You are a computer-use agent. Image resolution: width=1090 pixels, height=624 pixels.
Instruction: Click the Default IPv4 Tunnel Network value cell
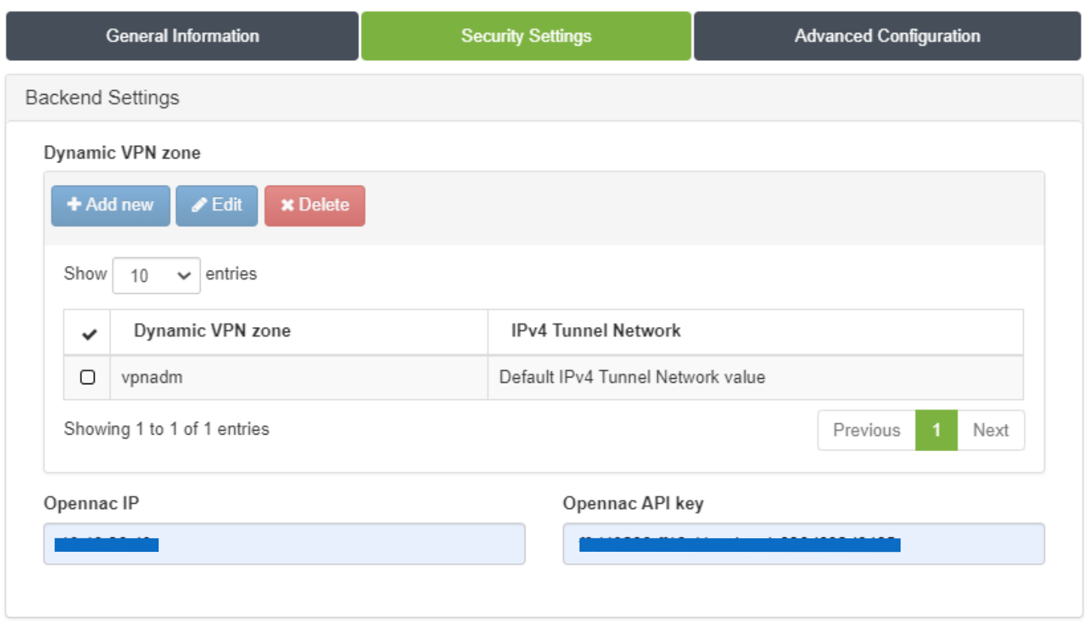click(x=632, y=377)
